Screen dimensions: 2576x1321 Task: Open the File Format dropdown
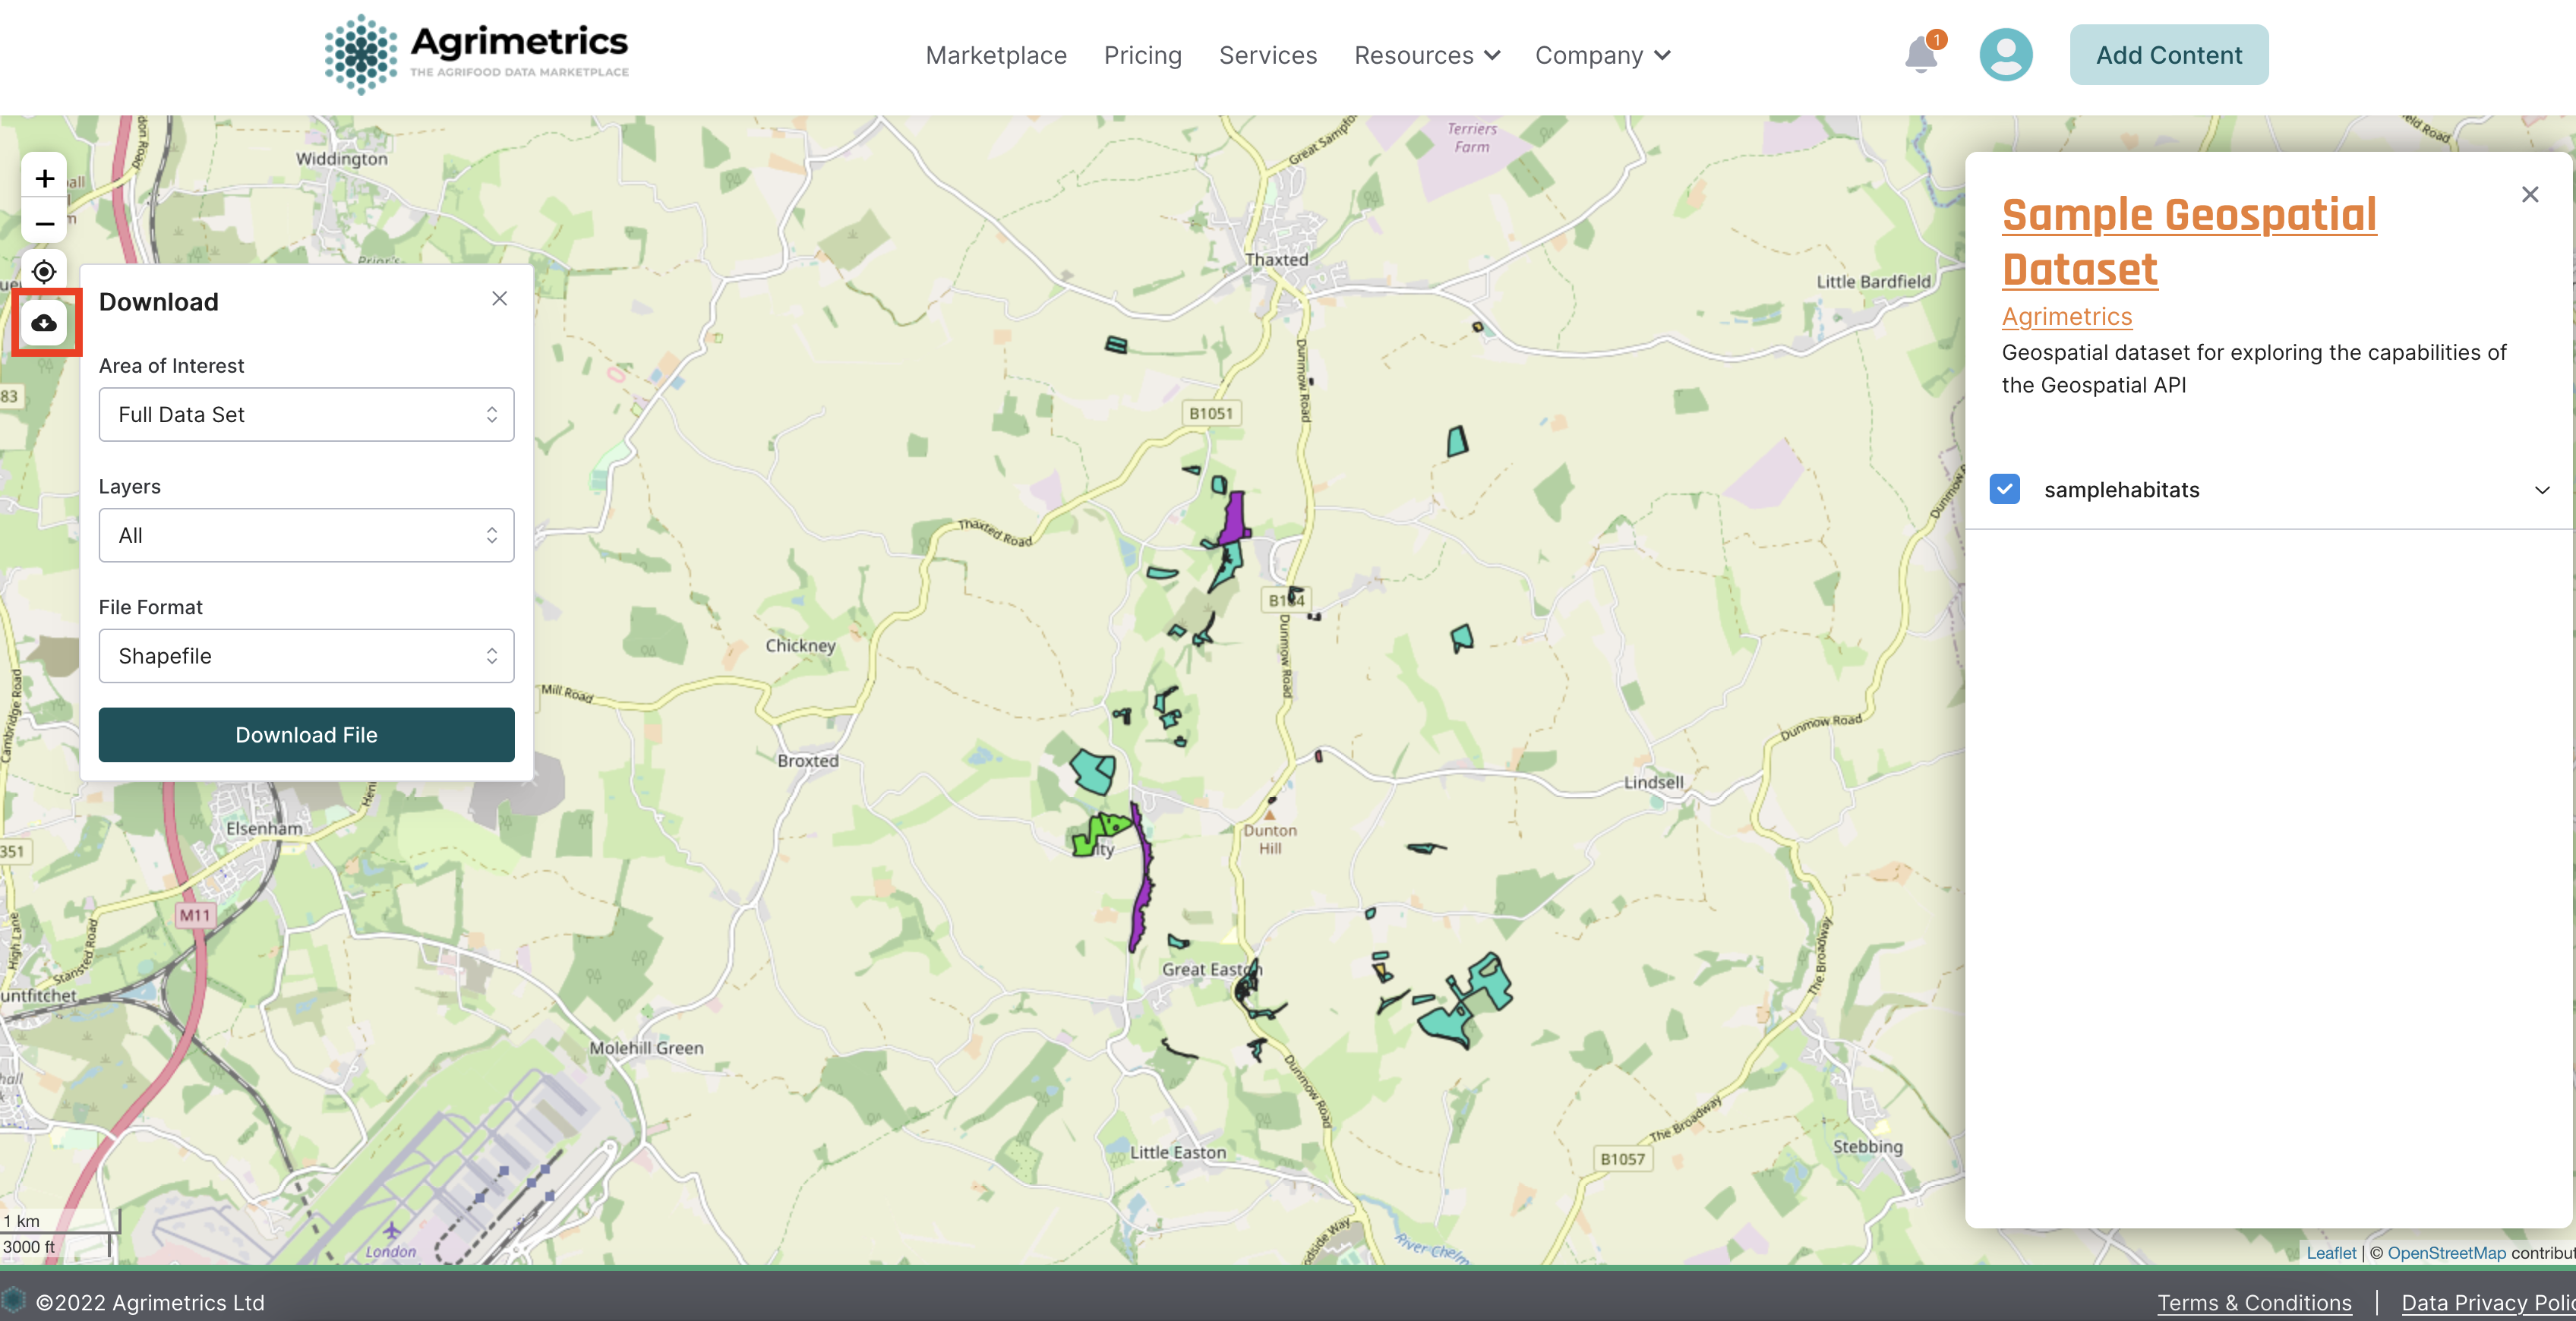pos(306,655)
